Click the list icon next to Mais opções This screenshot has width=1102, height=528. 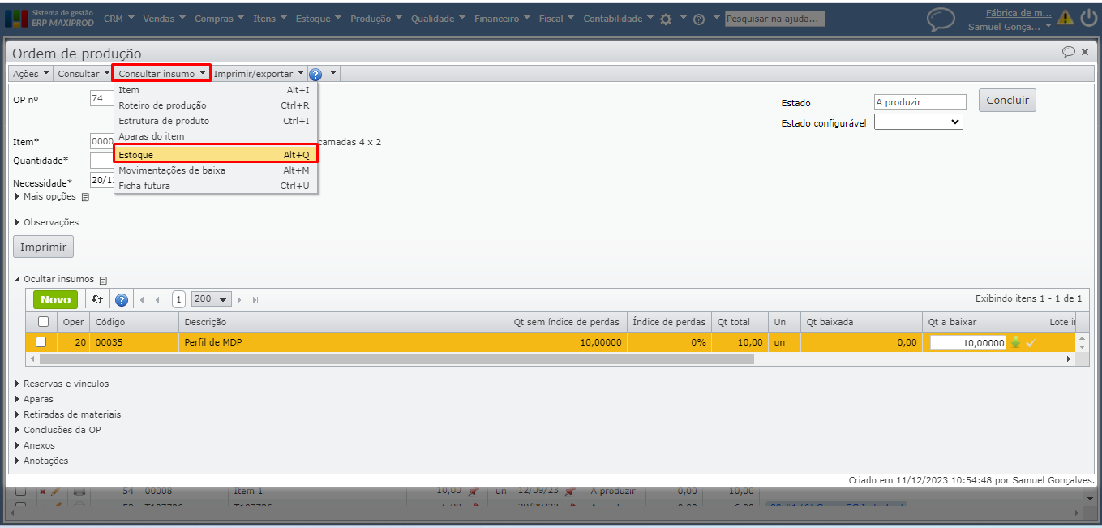(85, 197)
